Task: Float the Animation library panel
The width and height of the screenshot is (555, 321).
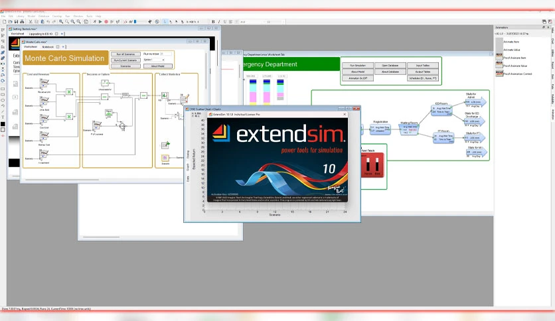Action: (x=544, y=27)
